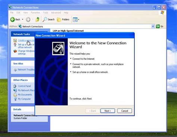The height and width of the screenshot is (137, 177).
Task: Open the Help menu
Action: pos(66,13)
